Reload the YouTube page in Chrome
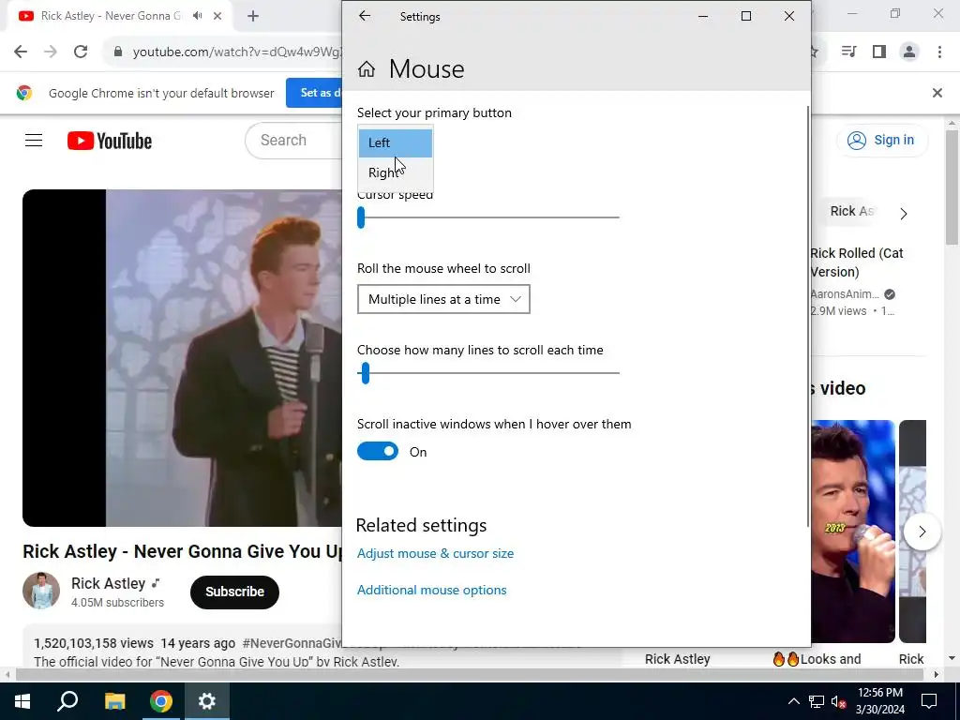The width and height of the screenshot is (960, 720). point(81,52)
